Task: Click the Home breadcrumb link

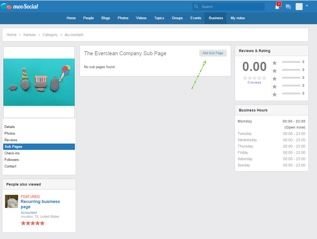Action: tap(12, 35)
